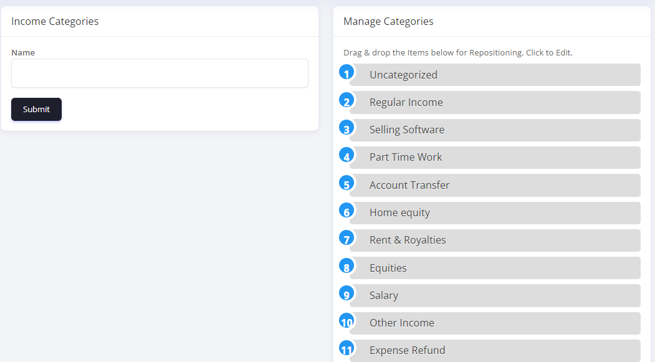Edit the Part Time Work category
Screen dimensions: 655x362
[x=495, y=157]
